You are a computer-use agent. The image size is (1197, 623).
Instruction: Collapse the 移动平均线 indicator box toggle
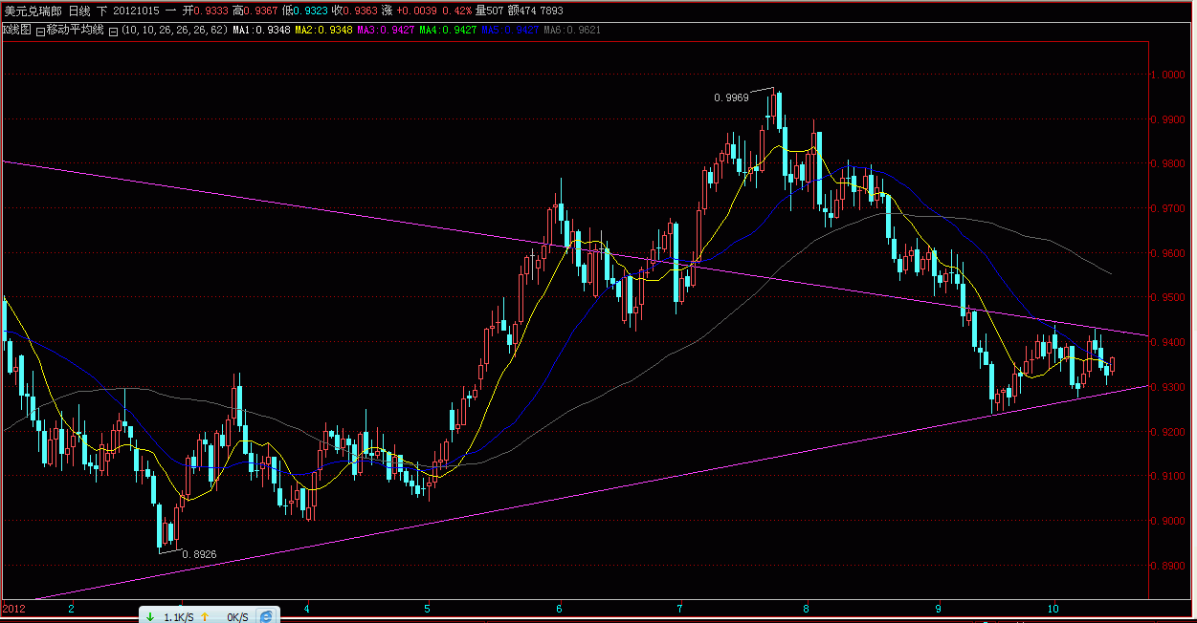click(x=39, y=31)
